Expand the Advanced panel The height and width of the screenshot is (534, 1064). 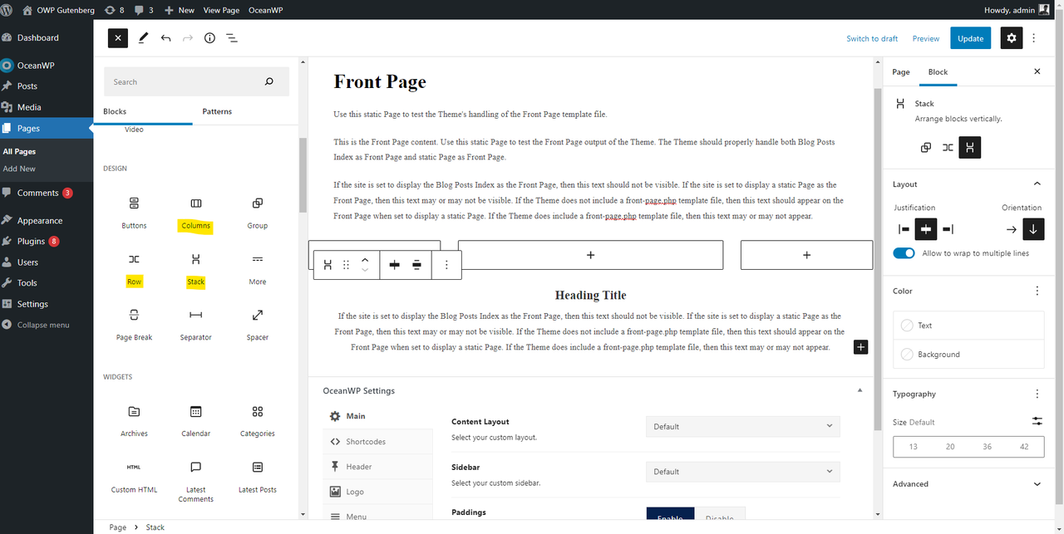pyautogui.click(x=968, y=484)
